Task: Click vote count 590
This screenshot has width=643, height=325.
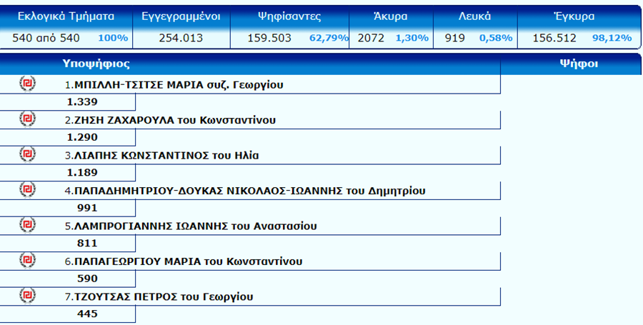Action: [x=87, y=279]
